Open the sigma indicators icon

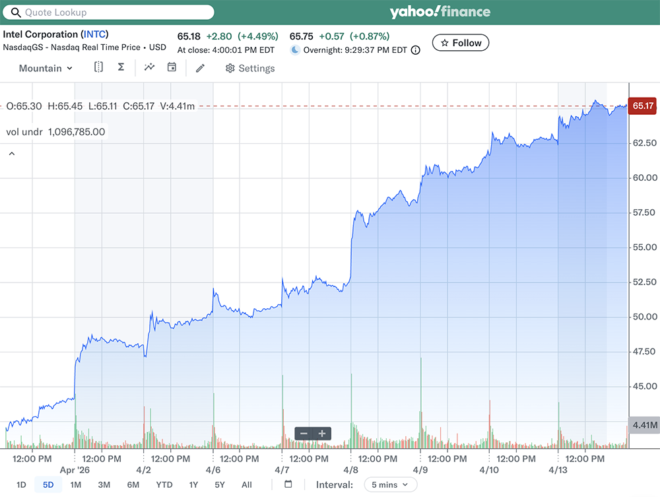(121, 67)
